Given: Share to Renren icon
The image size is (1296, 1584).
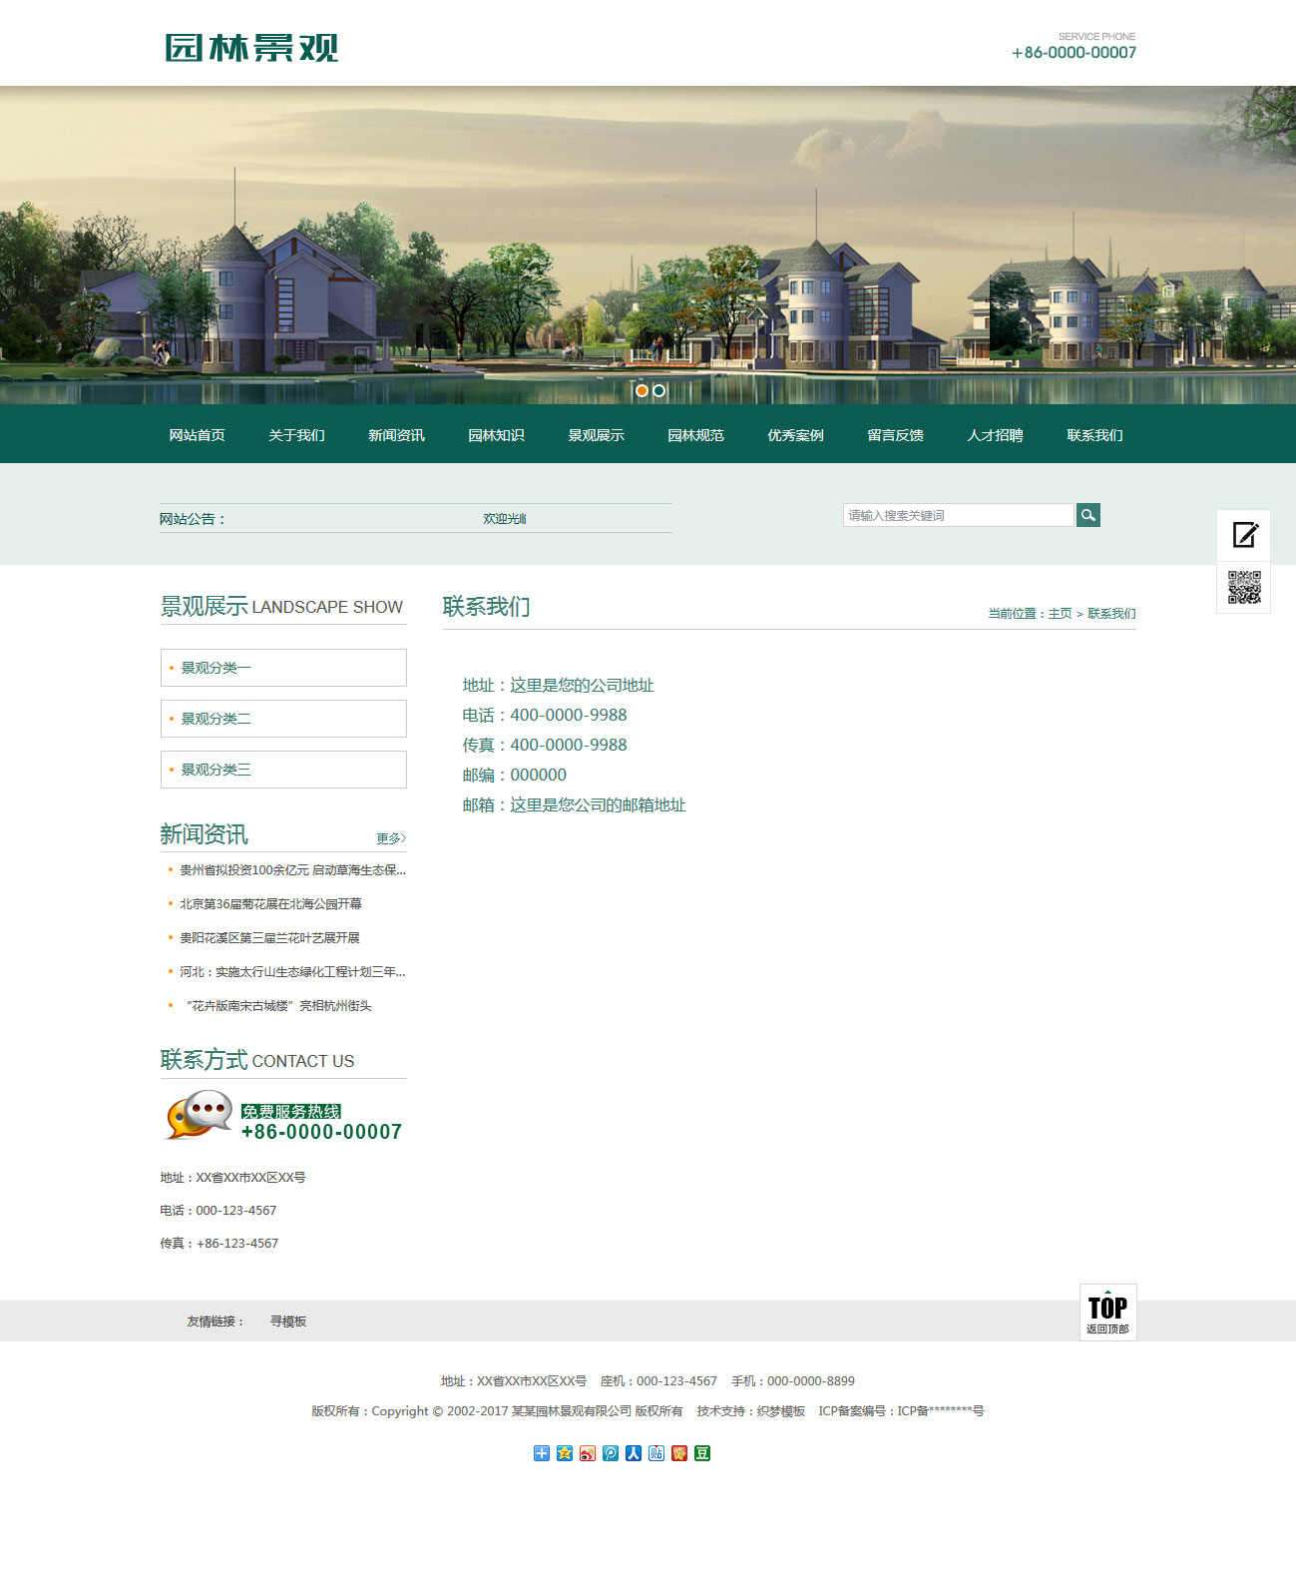Looking at the screenshot, I should point(634,1453).
